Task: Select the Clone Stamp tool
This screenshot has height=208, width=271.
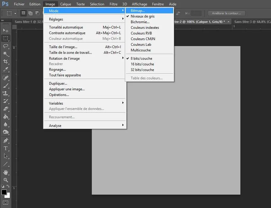Action: [x=6, y=93]
